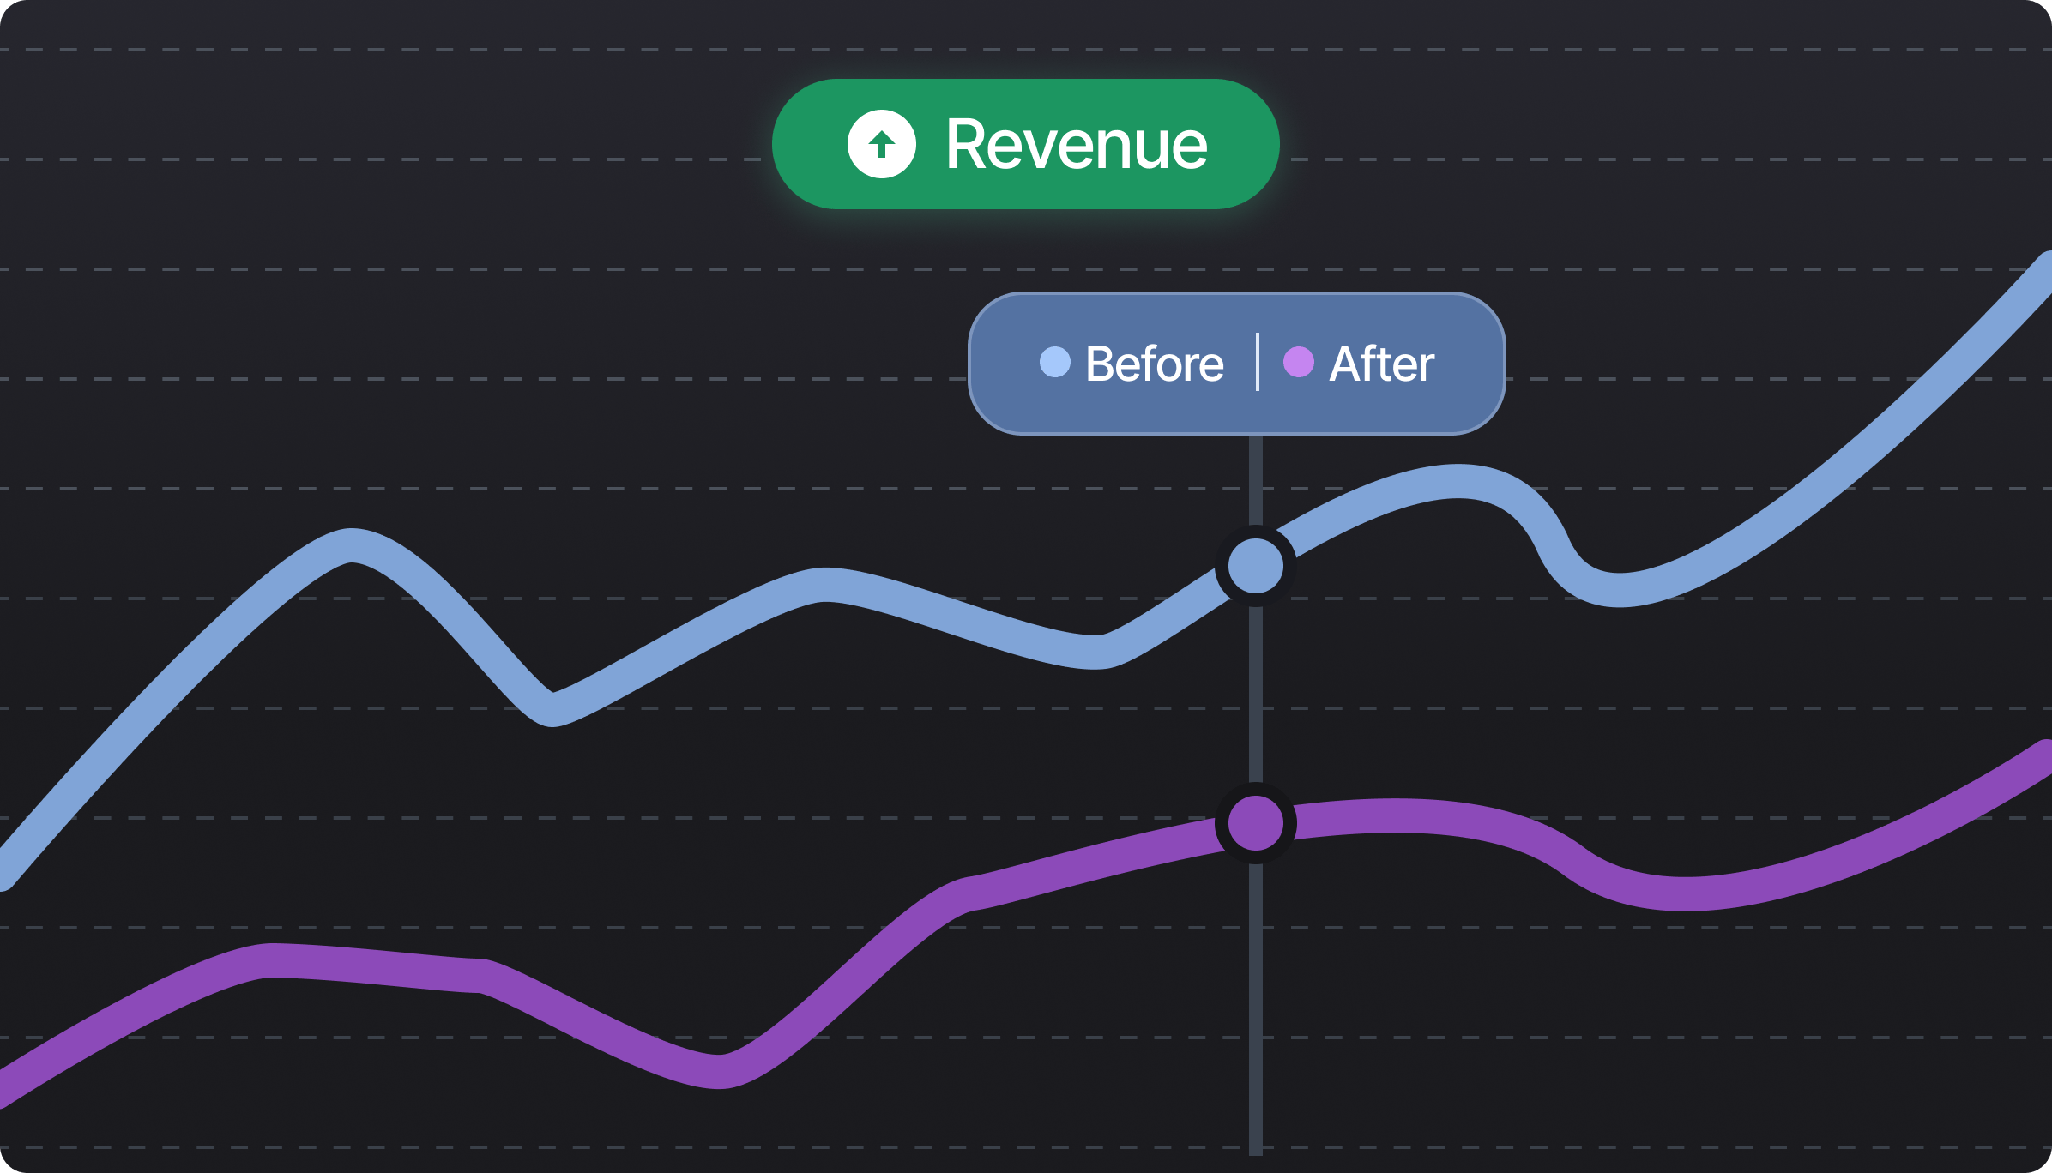The image size is (2052, 1173).
Task: Click the blue line's first peak on the left
Action: point(352,546)
